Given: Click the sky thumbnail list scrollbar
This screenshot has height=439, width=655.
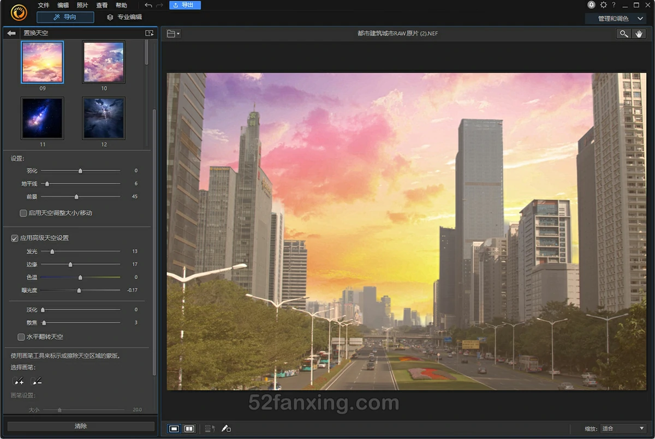Looking at the screenshot, I should pos(146,53).
